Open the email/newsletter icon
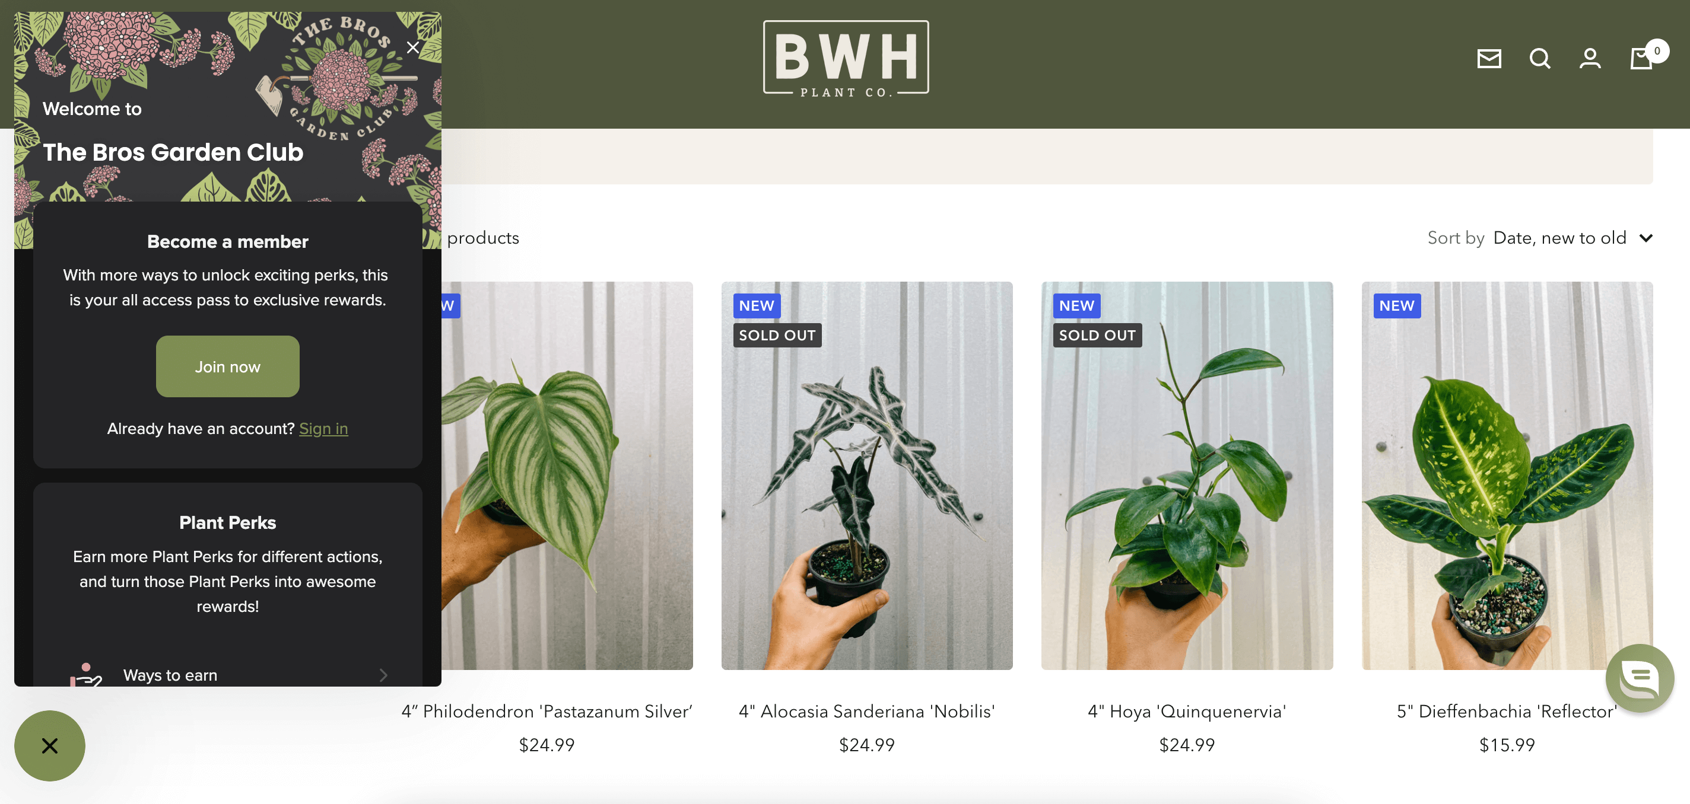This screenshot has width=1690, height=804. 1489,58
